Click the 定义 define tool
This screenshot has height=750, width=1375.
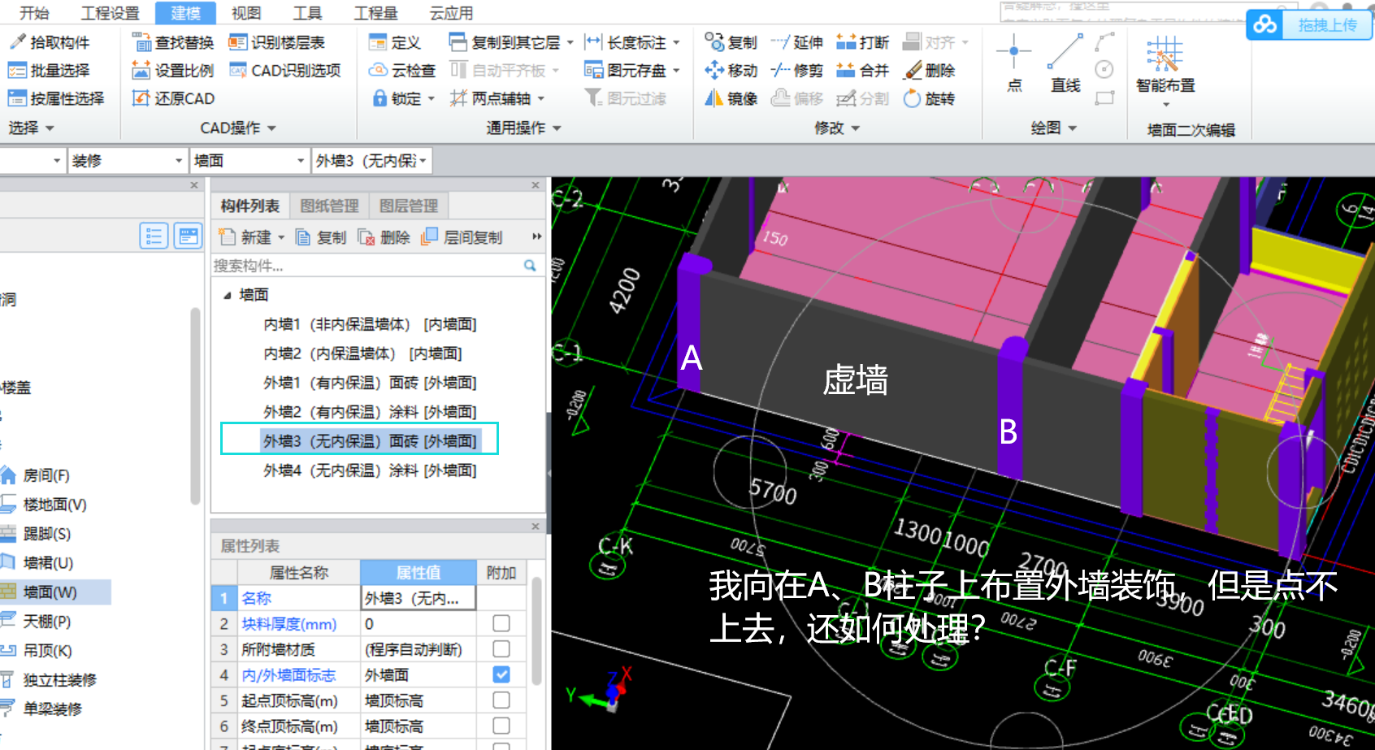pos(395,42)
